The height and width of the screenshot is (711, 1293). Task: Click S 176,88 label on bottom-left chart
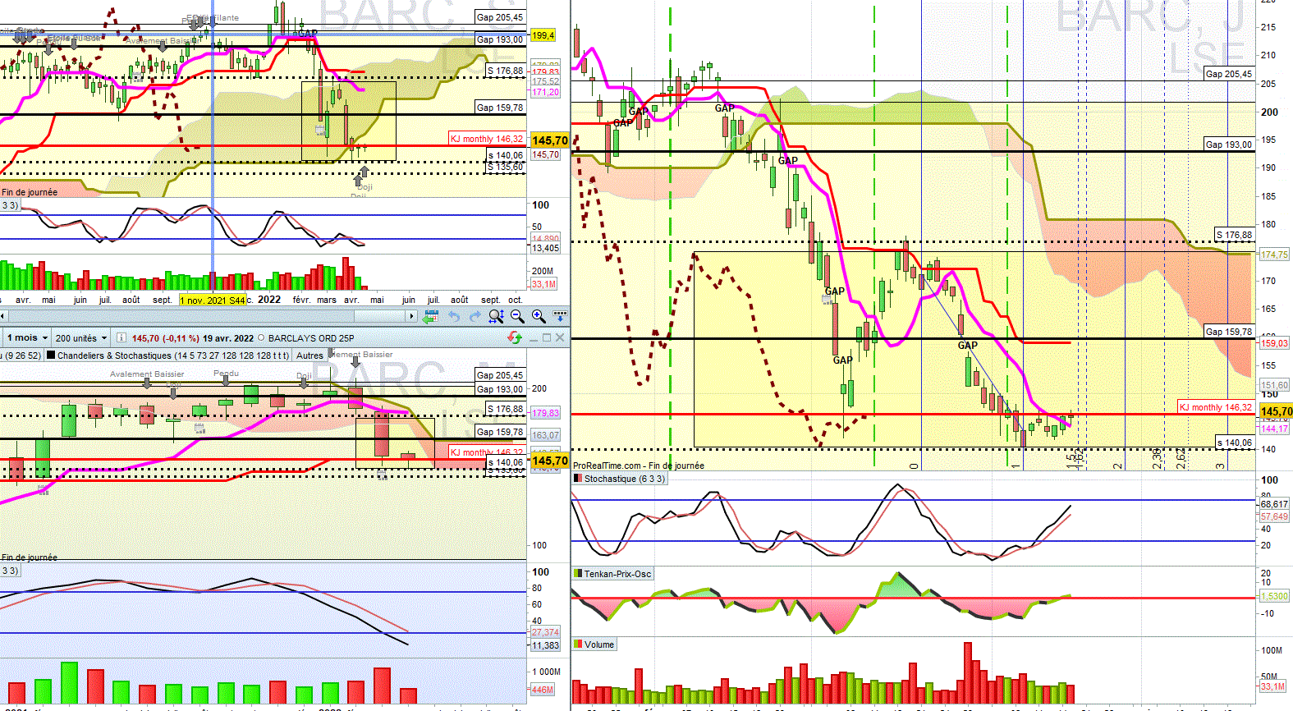(505, 409)
